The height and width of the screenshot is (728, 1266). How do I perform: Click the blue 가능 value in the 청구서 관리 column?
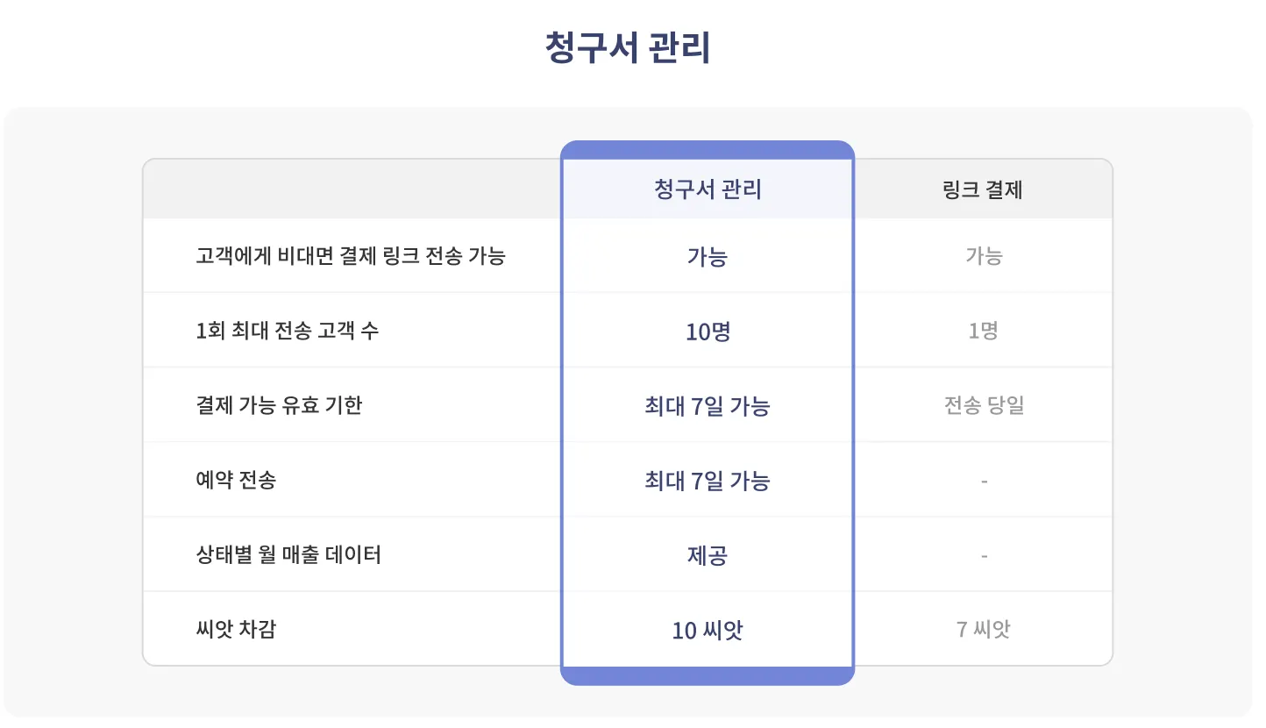pyautogui.click(x=707, y=257)
